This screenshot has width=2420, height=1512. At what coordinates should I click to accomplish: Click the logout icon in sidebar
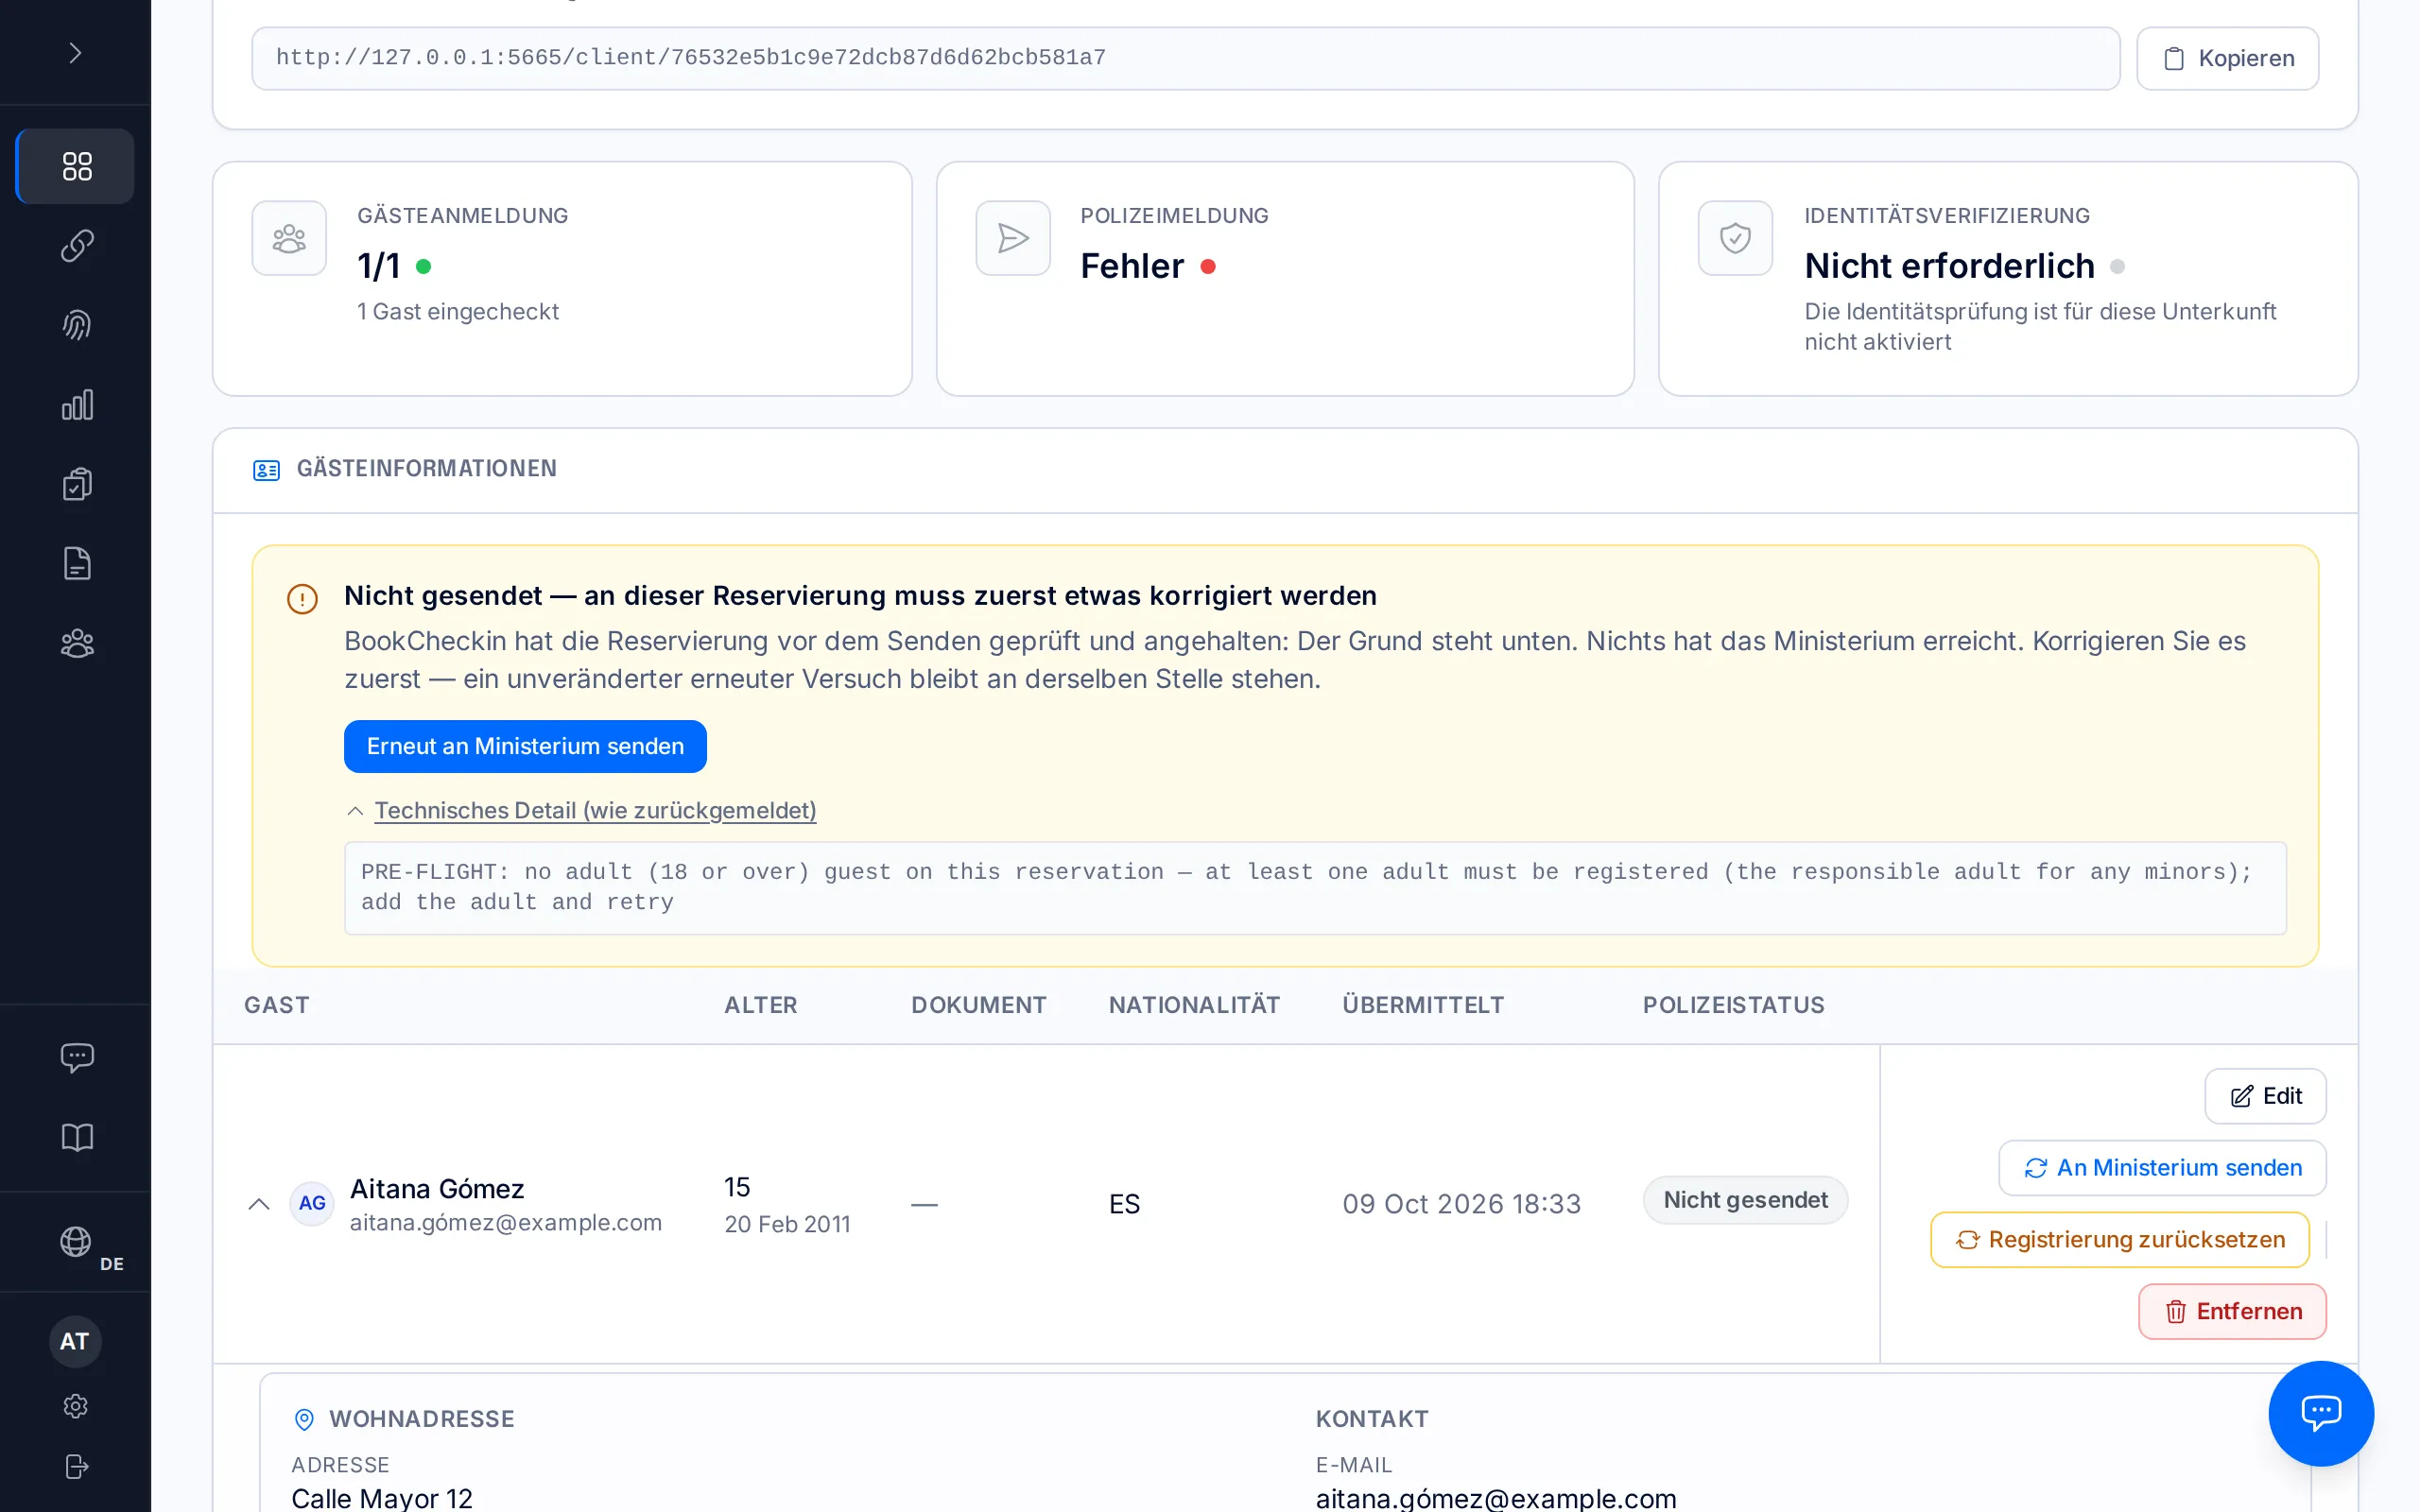(x=76, y=1467)
